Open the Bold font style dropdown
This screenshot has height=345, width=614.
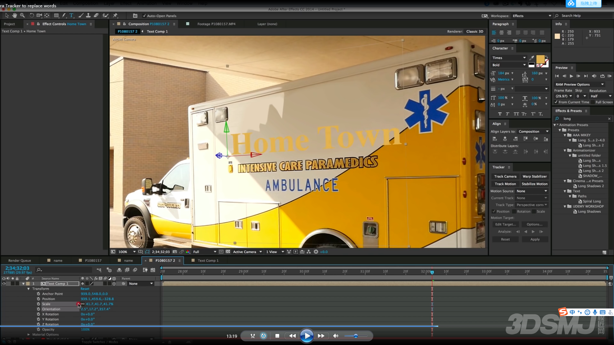pos(508,65)
